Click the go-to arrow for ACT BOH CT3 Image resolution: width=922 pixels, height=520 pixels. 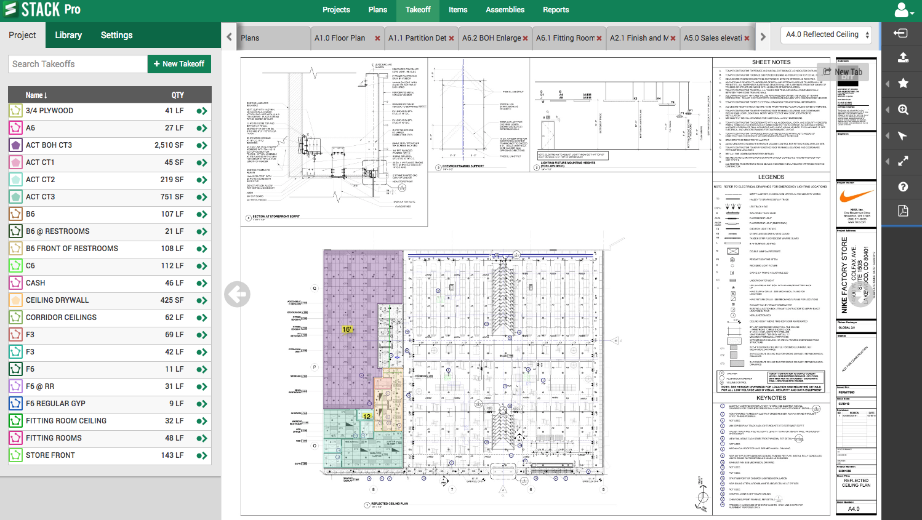[x=201, y=146]
